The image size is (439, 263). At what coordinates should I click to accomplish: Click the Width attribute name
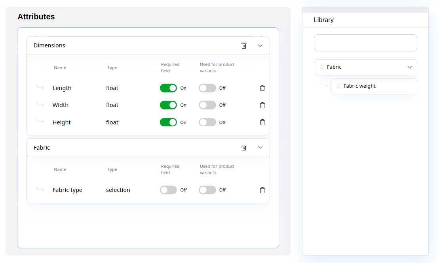[x=61, y=105]
